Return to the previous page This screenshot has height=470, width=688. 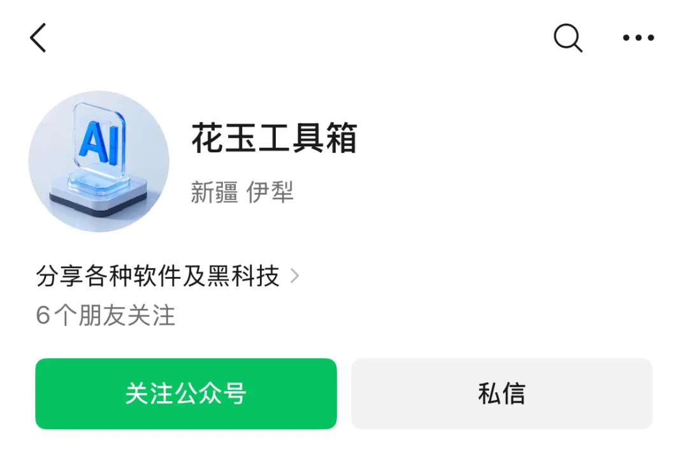point(38,38)
